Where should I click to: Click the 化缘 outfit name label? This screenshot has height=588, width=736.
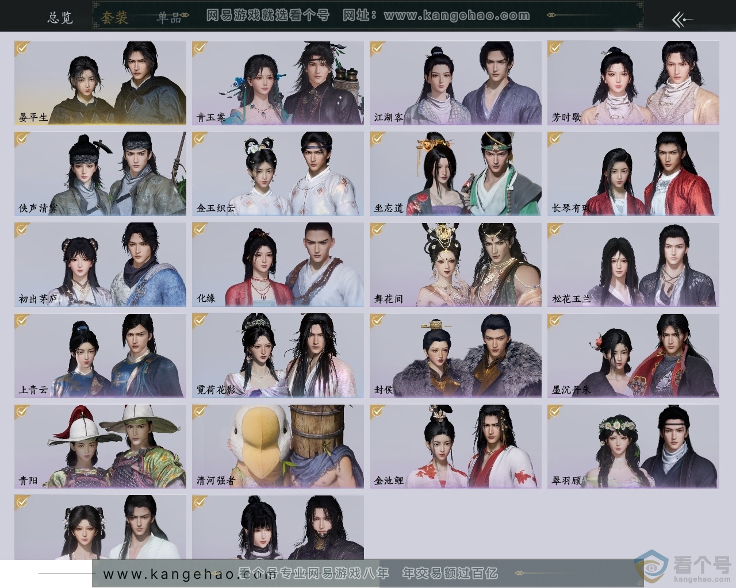point(206,299)
